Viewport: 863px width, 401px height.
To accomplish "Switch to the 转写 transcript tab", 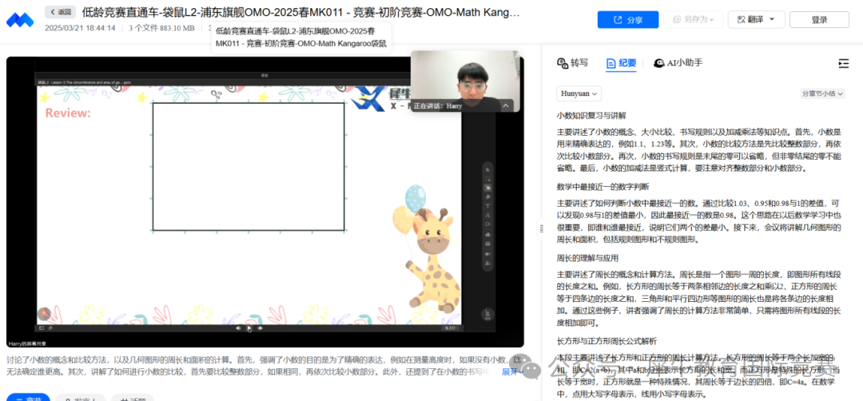I will coord(572,63).
